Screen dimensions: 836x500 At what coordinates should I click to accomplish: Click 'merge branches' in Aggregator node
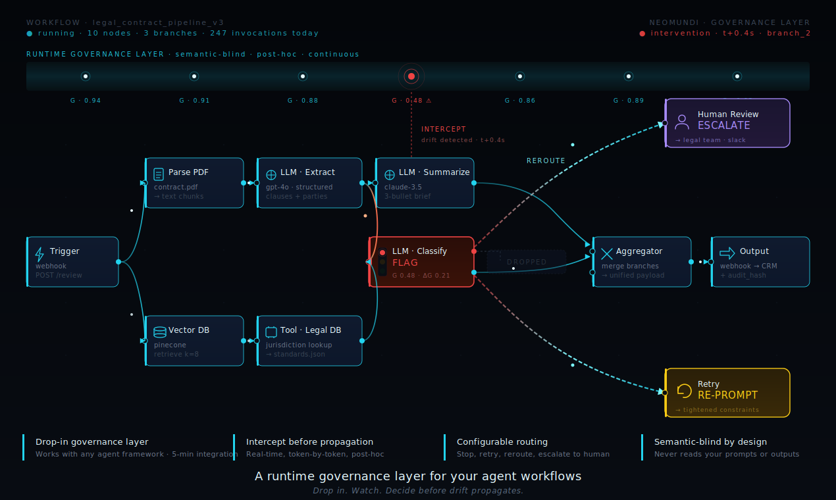point(630,266)
